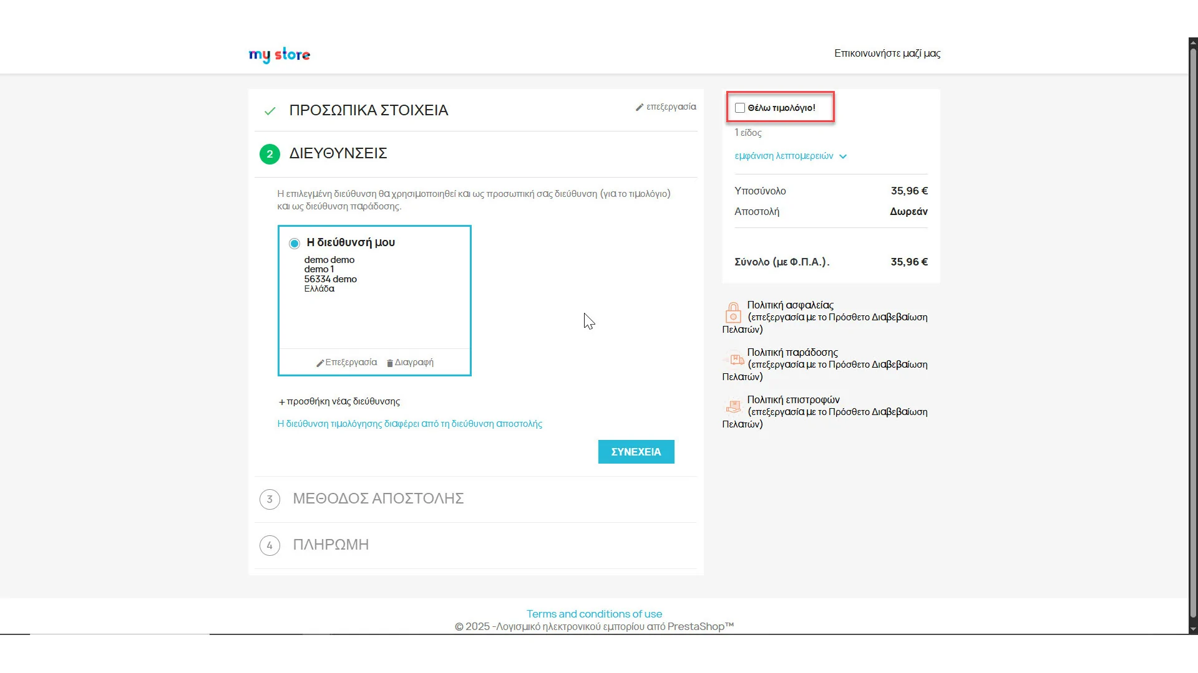
Task: Click the security policy padlock icon
Action: [733, 312]
